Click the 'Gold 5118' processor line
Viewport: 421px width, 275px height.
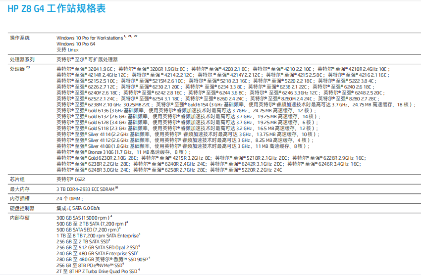click(x=187, y=128)
